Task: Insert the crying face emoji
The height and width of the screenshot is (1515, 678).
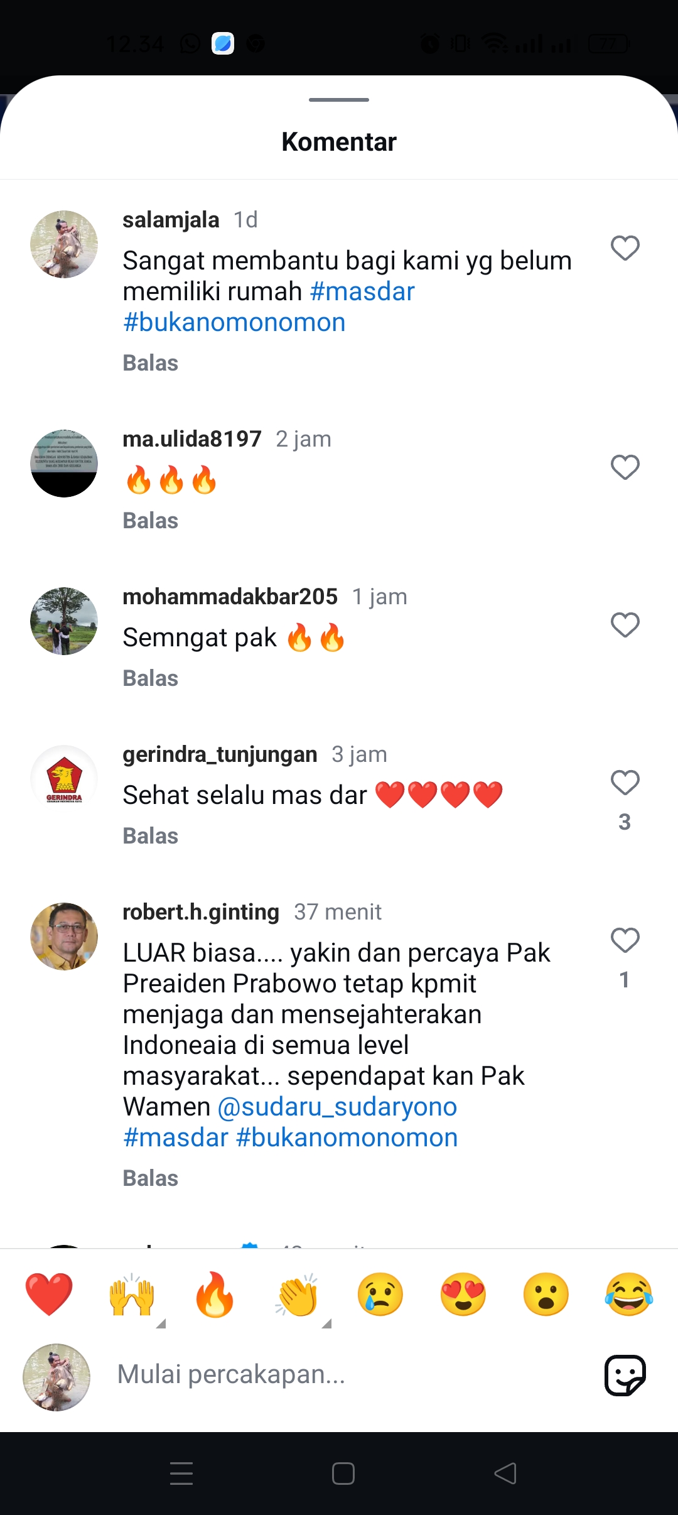Action: pos(380,1294)
